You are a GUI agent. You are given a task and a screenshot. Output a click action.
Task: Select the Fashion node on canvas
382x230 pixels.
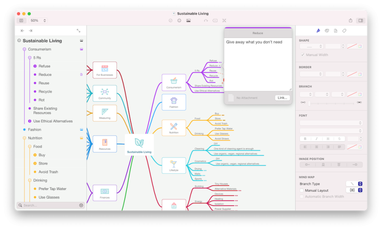[x=174, y=102]
